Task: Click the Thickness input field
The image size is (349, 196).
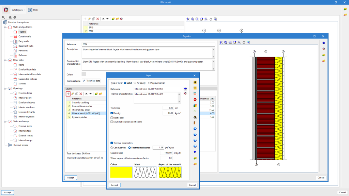Action: pyautogui.click(x=168, y=108)
